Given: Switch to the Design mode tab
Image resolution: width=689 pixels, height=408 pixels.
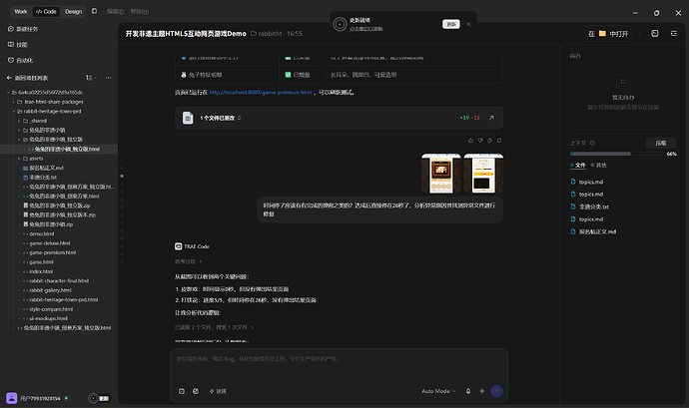Looking at the screenshot, I should tap(73, 11).
